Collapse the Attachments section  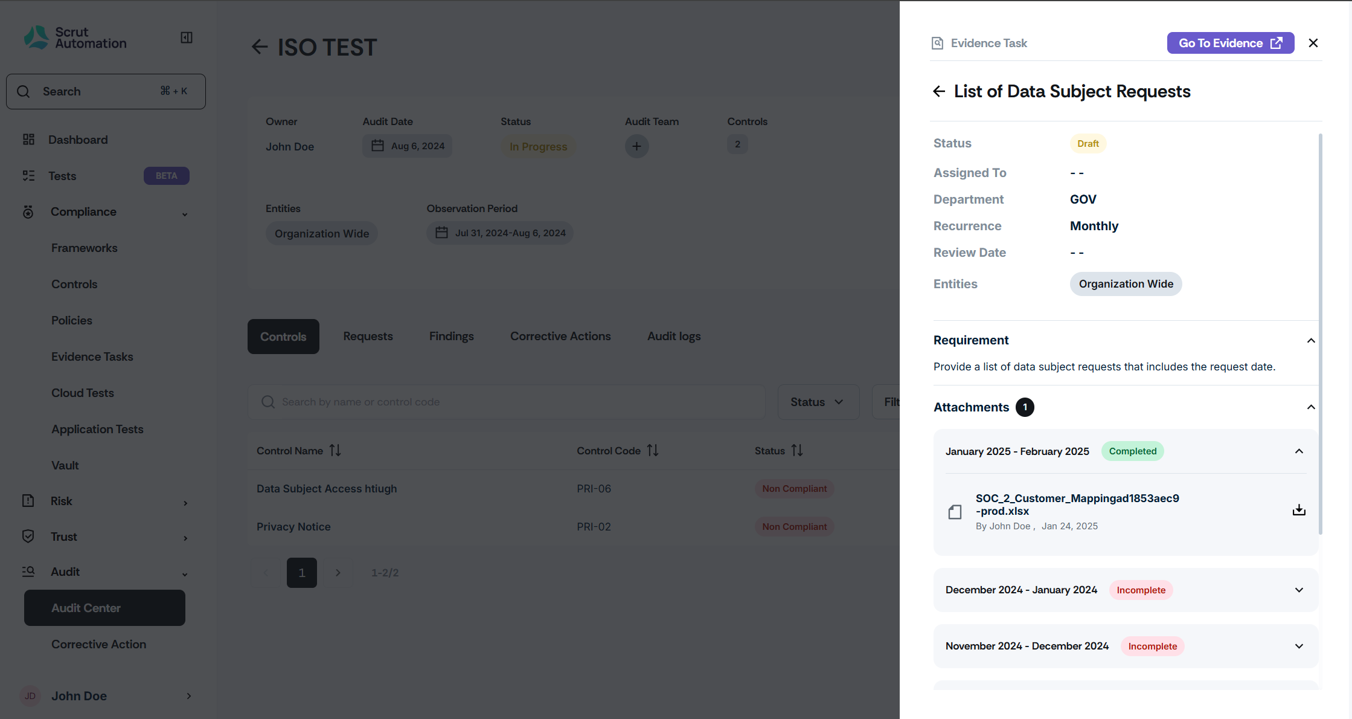tap(1311, 407)
